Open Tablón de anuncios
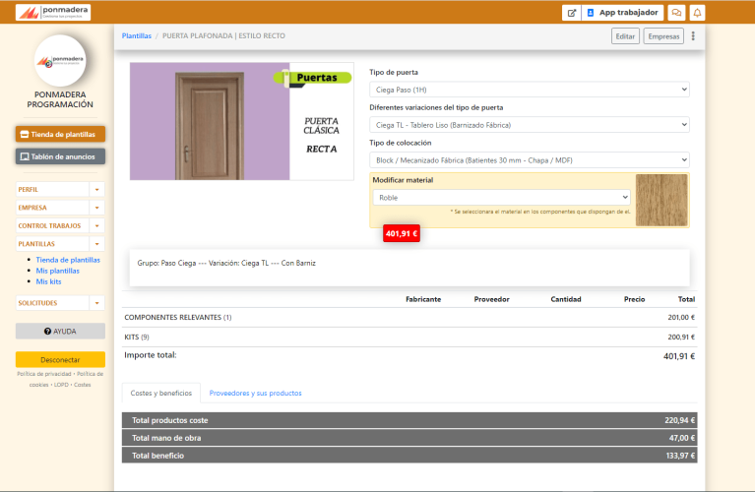755x492 pixels. point(60,156)
